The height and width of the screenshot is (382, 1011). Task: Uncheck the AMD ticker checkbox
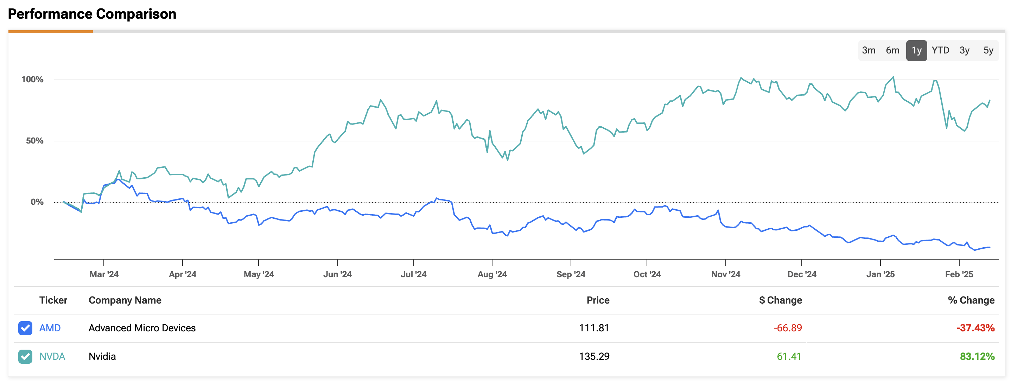click(x=25, y=328)
